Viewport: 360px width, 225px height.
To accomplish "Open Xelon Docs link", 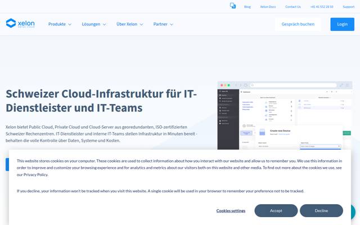I will 268,7.
